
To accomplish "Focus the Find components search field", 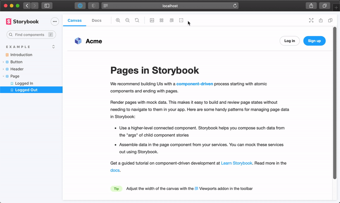I will [x=31, y=34].
